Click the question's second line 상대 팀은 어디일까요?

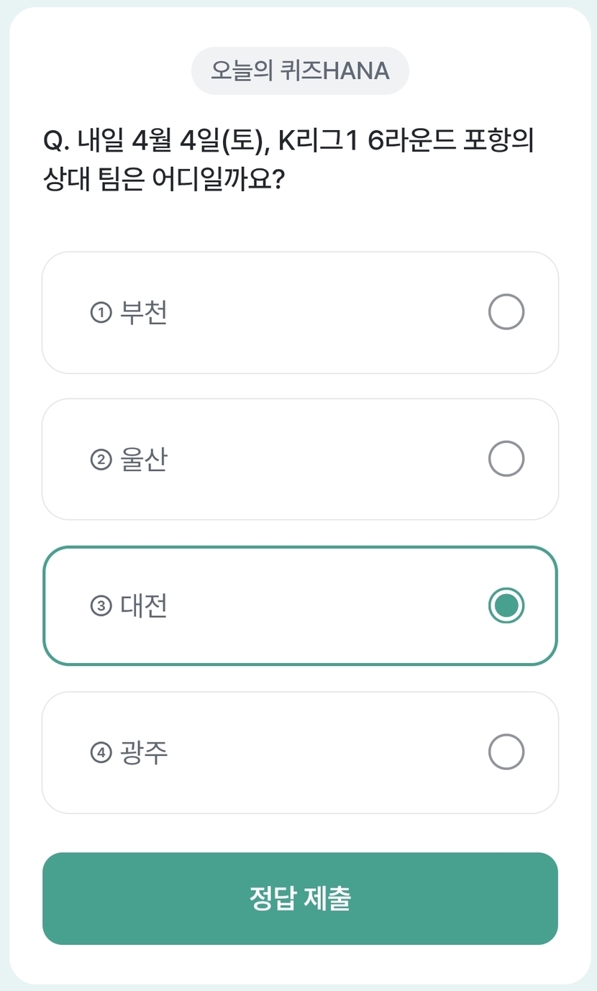point(162,179)
